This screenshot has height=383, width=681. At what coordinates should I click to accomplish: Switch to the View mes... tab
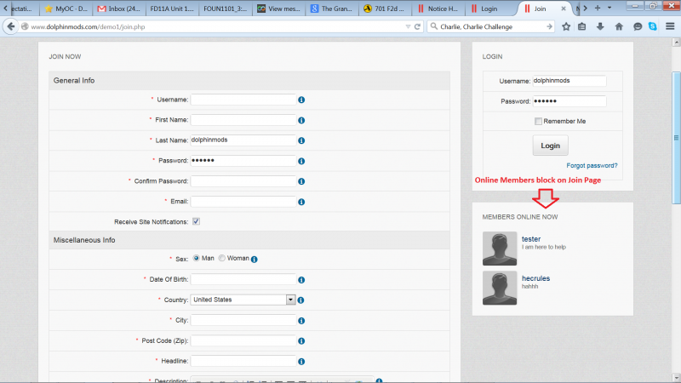click(x=278, y=9)
